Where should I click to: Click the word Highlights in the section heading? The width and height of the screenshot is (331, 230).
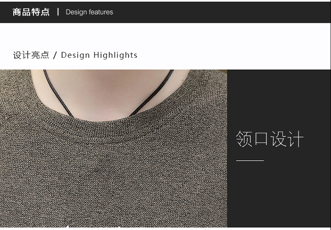click(115, 55)
